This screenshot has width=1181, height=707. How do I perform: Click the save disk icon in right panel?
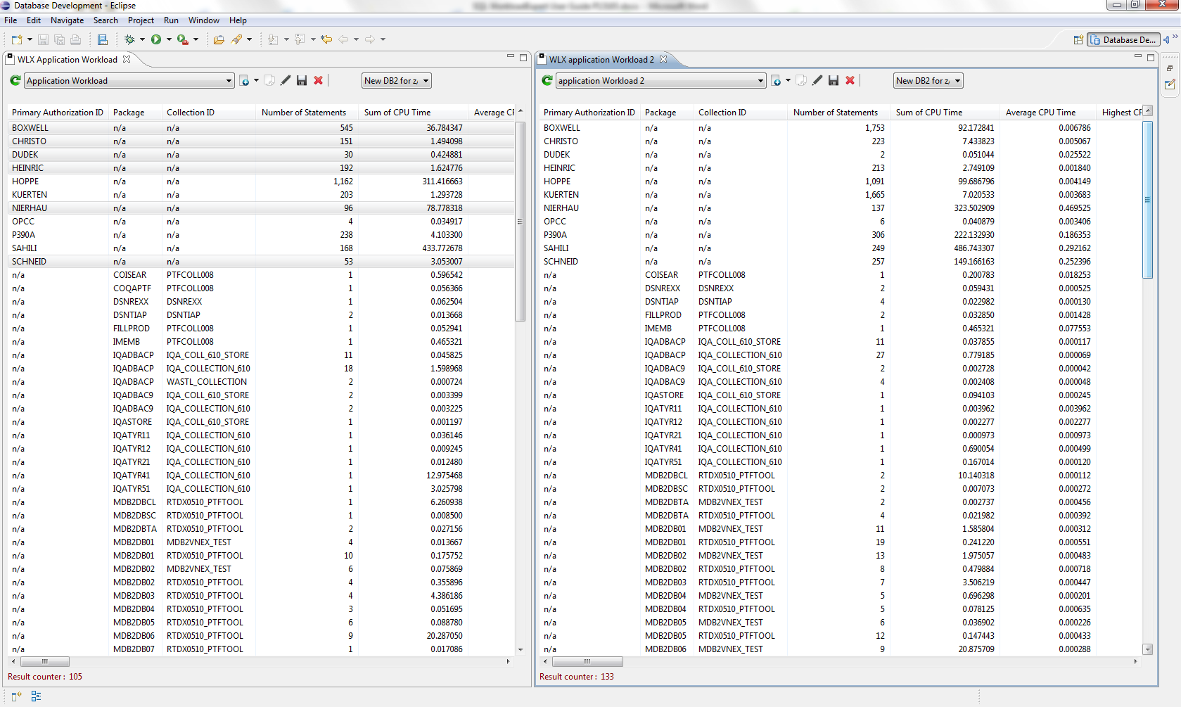[x=834, y=81]
